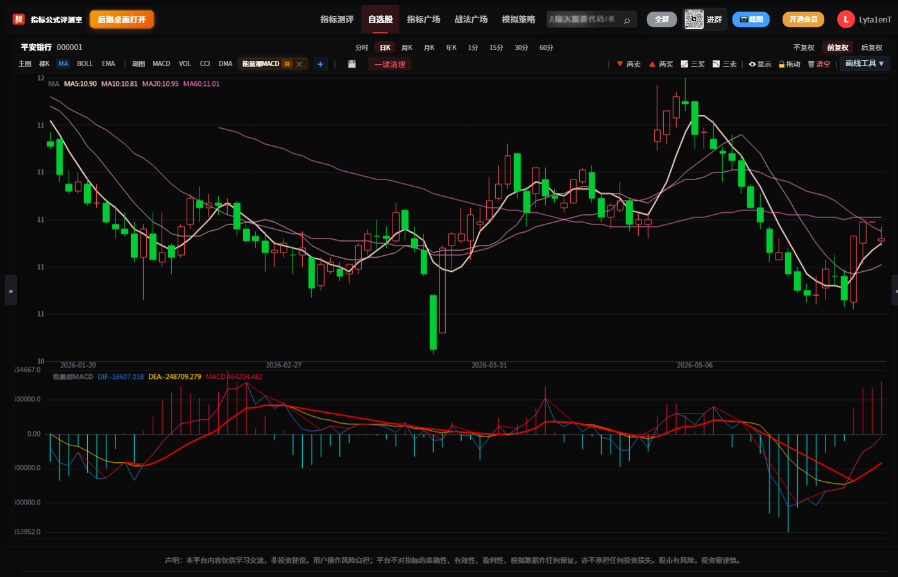
Task: Select 后复权 price adjustment option
Action: (871, 47)
